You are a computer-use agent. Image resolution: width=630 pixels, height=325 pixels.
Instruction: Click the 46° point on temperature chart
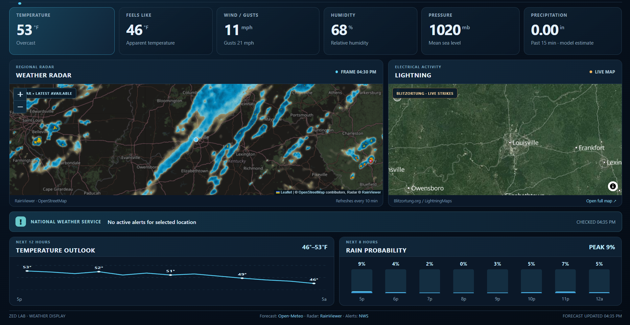click(314, 283)
